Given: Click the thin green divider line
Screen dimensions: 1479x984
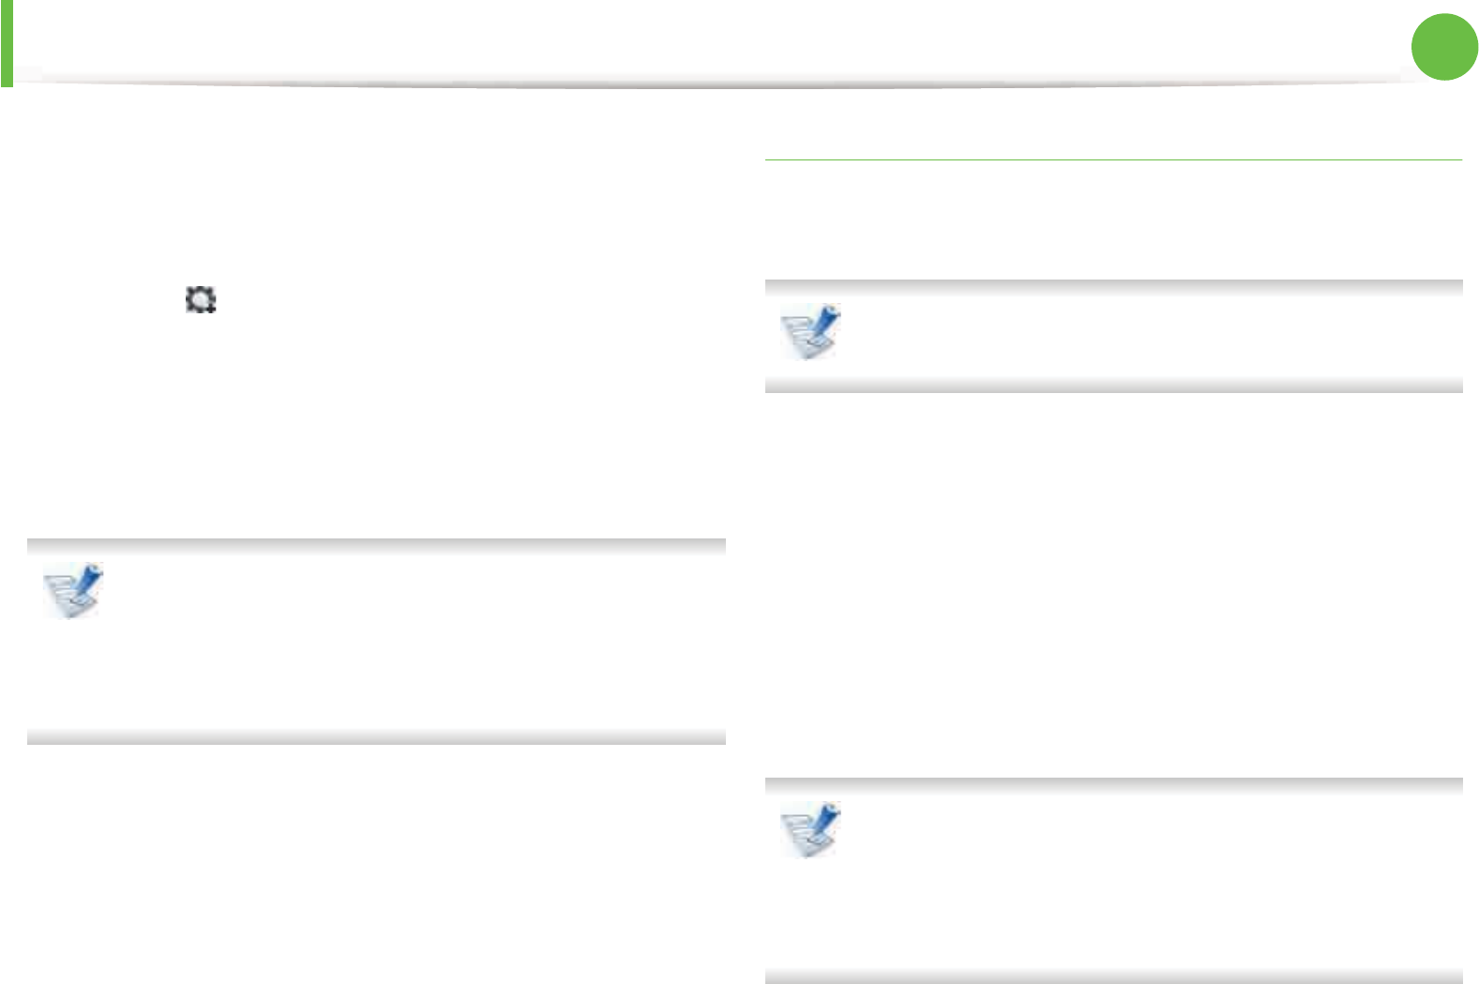Looking at the screenshot, I should point(1113,160).
